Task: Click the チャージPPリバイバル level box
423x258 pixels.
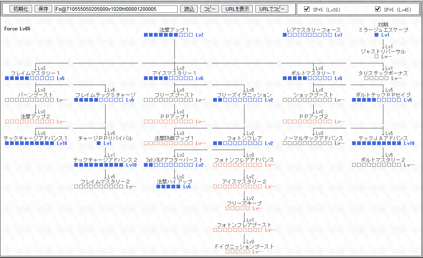Action: tap(99, 143)
